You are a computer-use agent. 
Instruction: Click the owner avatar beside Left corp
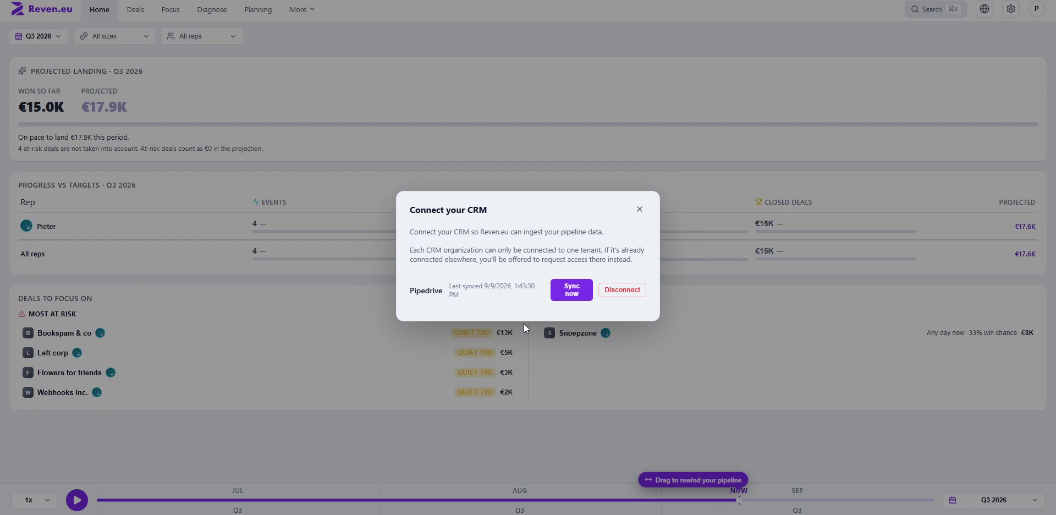click(77, 353)
